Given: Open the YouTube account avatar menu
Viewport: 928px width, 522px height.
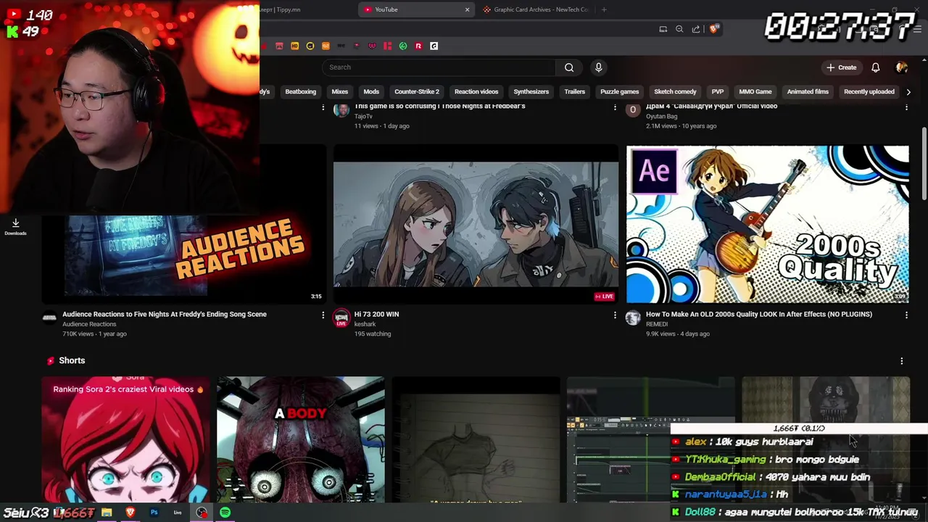Looking at the screenshot, I should [x=901, y=67].
